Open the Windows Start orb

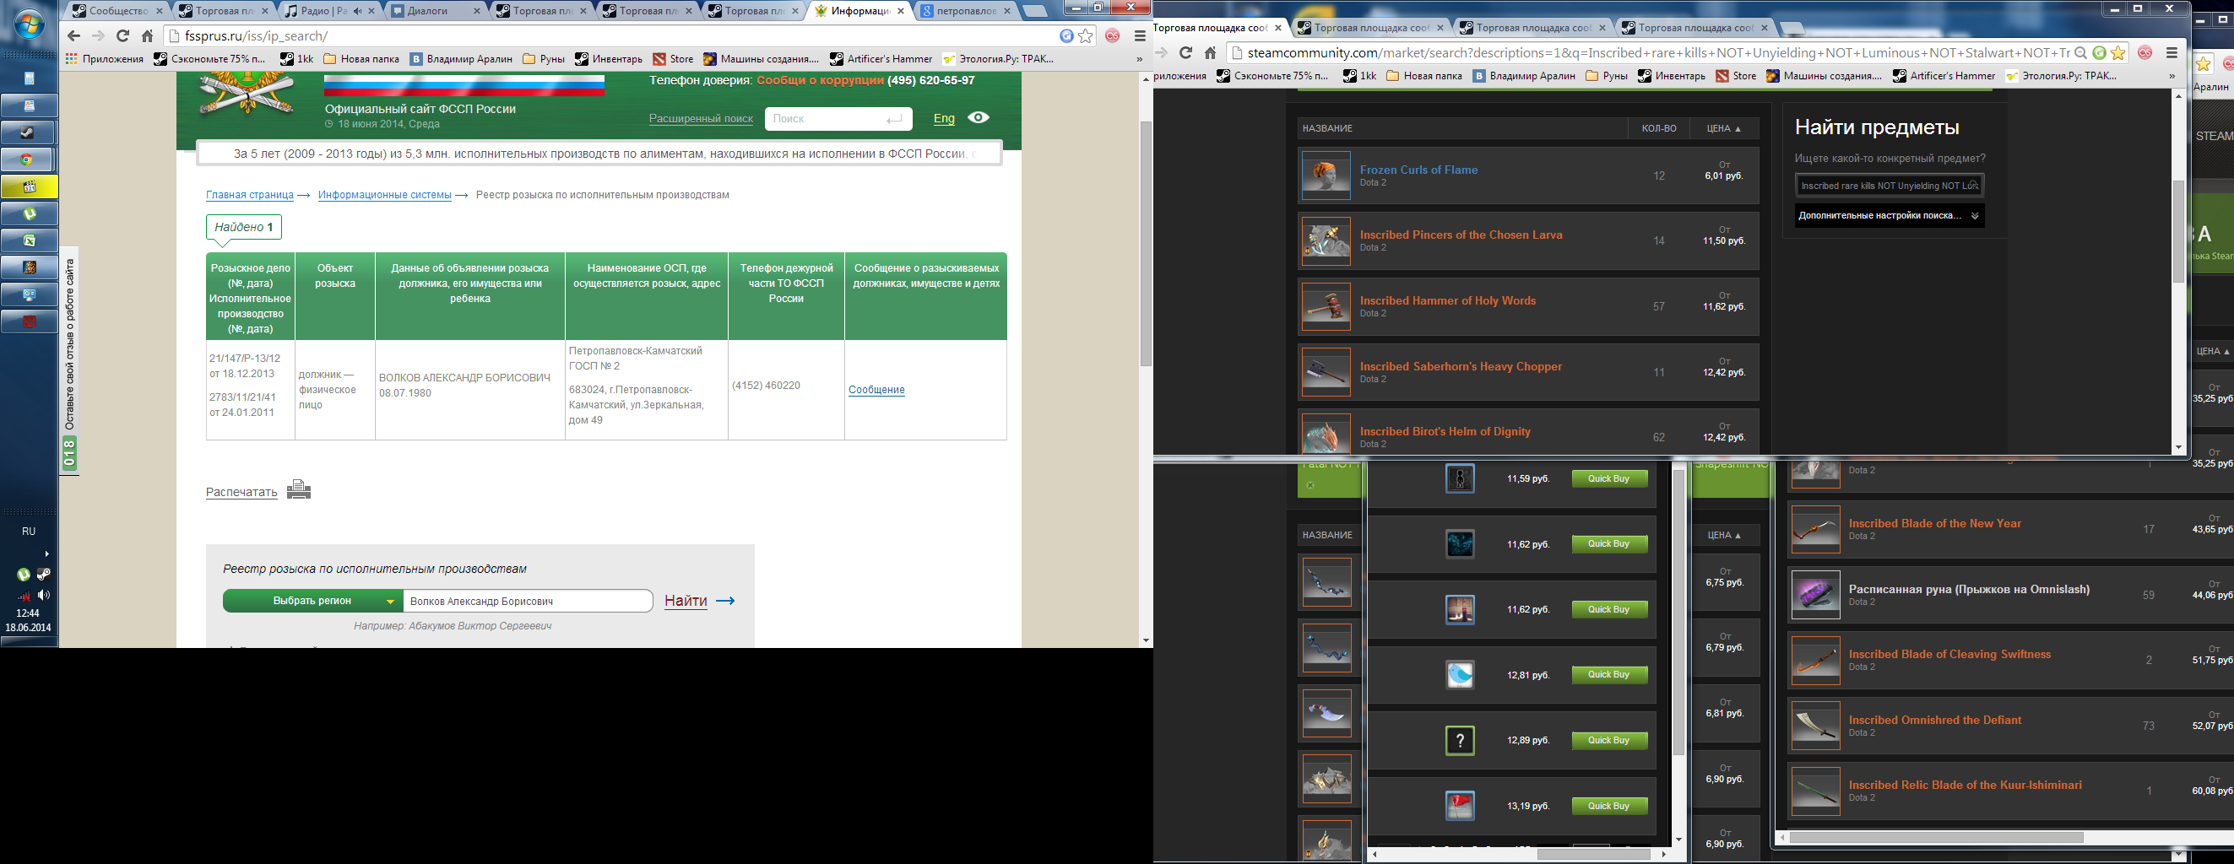[x=29, y=24]
